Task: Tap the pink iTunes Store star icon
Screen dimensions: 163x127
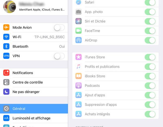Action: click(x=79, y=57)
